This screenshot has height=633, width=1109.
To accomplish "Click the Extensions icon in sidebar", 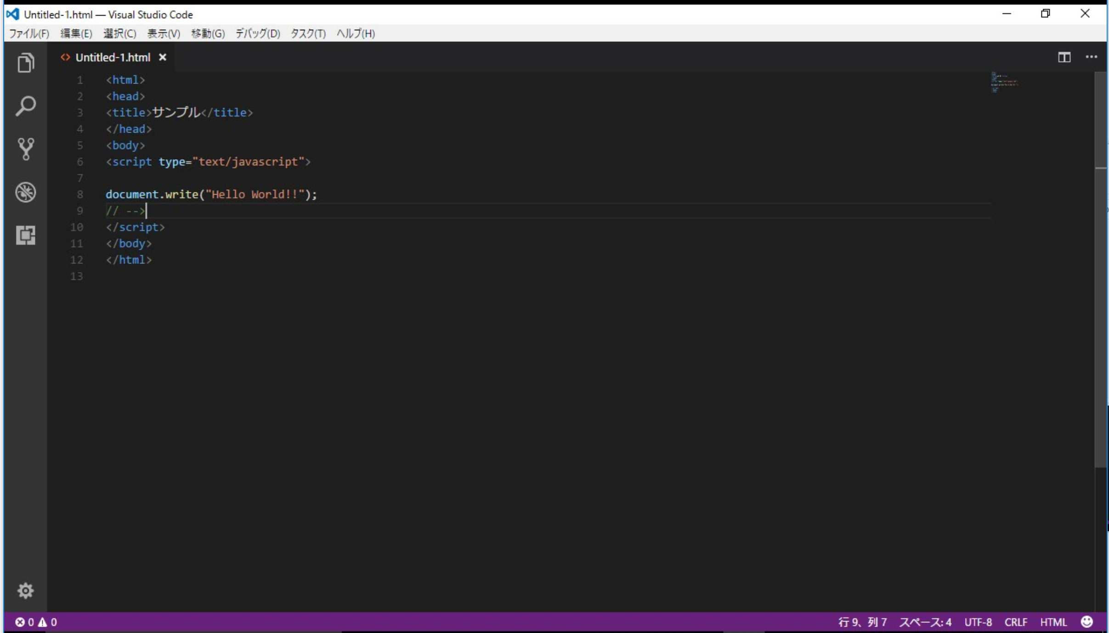I will click(x=25, y=234).
